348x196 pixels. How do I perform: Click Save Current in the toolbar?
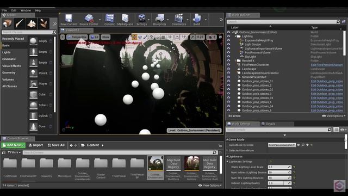coord(69,20)
